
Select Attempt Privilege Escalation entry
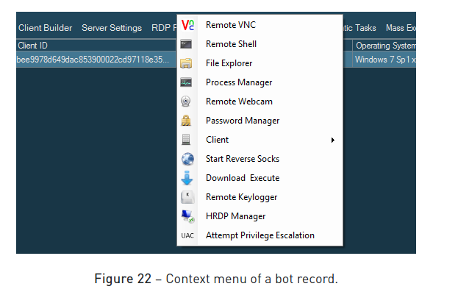point(260,235)
